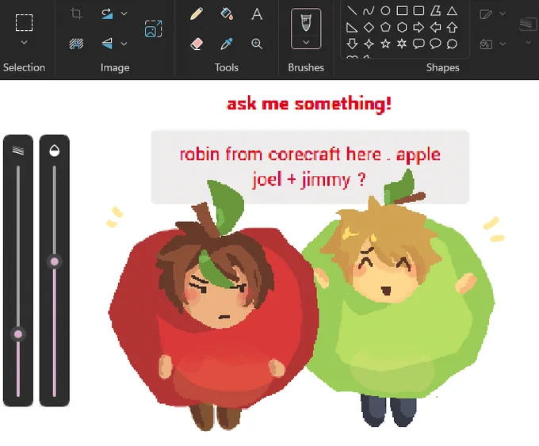This screenshot has height=446, width=539.
Task: Pick the Rounded rectangle shape
Action: click(x=419, y=10)
